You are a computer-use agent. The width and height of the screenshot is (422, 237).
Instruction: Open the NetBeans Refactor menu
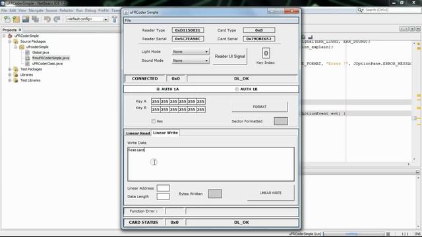[x=67, y=11]
